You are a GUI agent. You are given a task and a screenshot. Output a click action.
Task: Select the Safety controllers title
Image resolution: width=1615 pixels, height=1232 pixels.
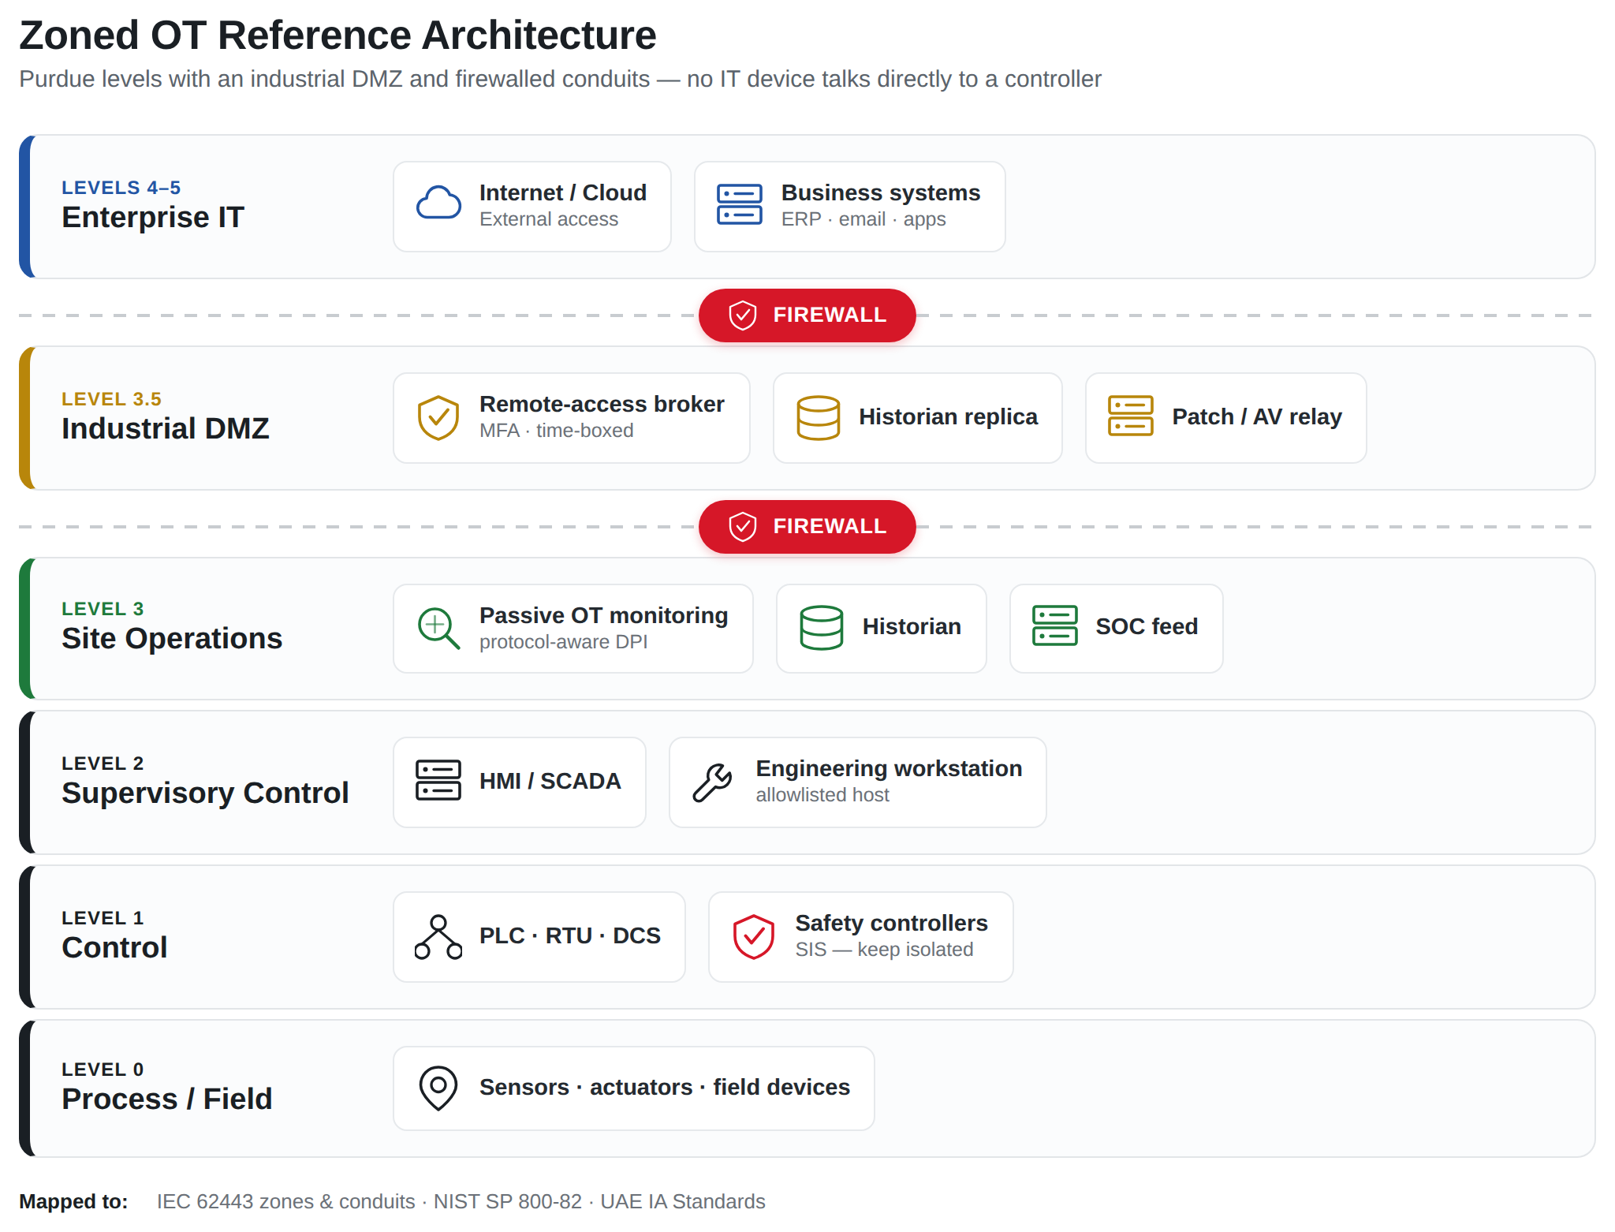[892, 923]
